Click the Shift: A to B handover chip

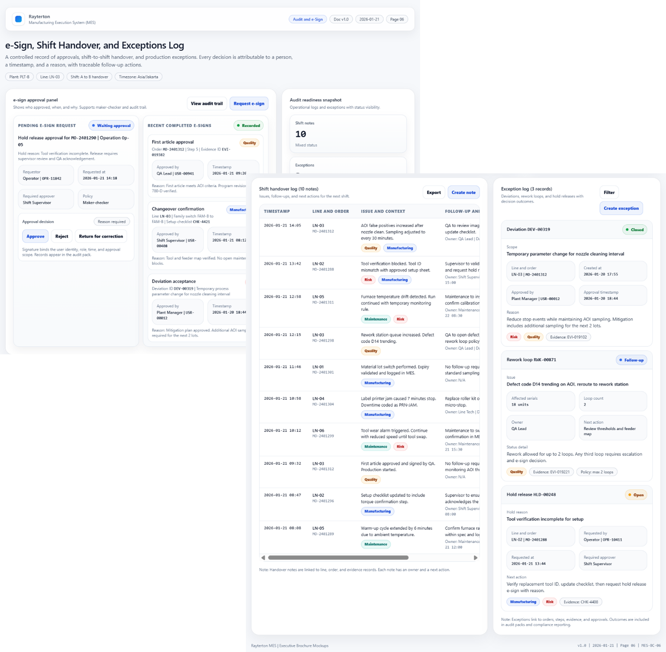pos(89,77)
